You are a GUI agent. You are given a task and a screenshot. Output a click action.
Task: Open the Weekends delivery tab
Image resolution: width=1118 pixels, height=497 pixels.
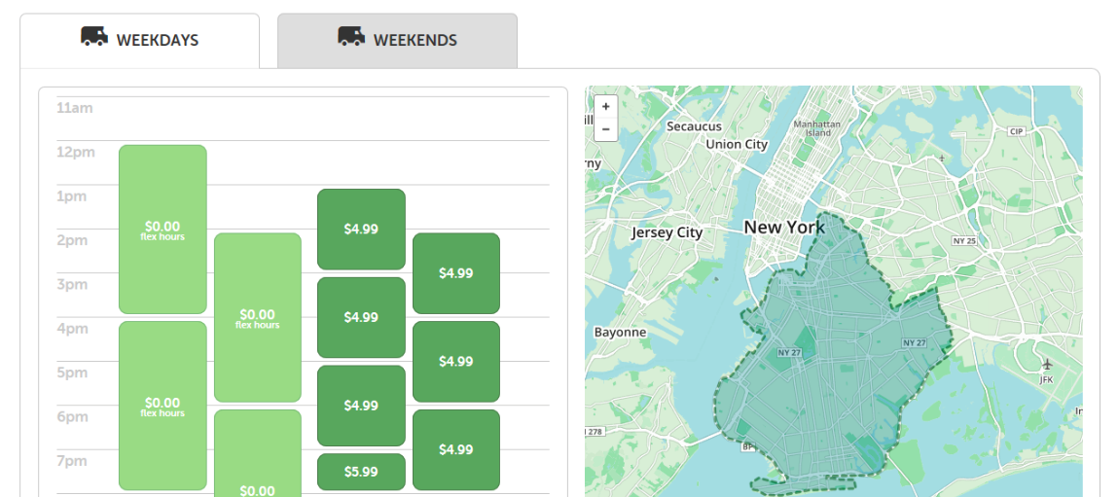[x=397, y=40]
